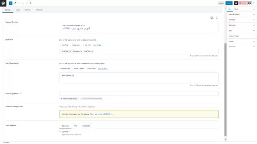This screenshot has width=257, height=144.
Task: Click into the Meta Description field
Action: point(139,78)
